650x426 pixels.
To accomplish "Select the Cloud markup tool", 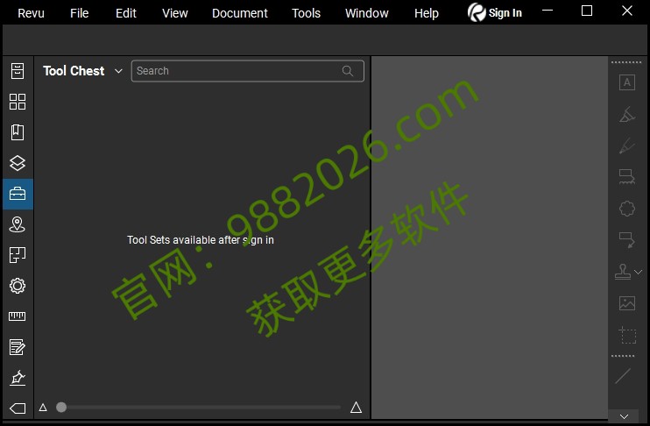I will 627,209.
